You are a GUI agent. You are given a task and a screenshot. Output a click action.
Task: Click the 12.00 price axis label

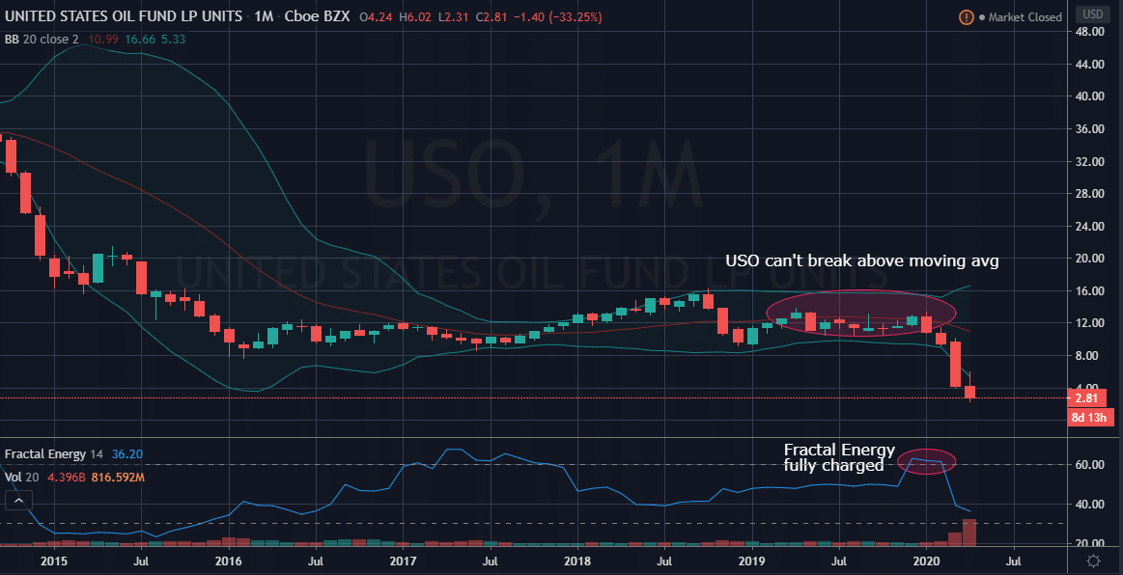click(x=1088, y=323)
